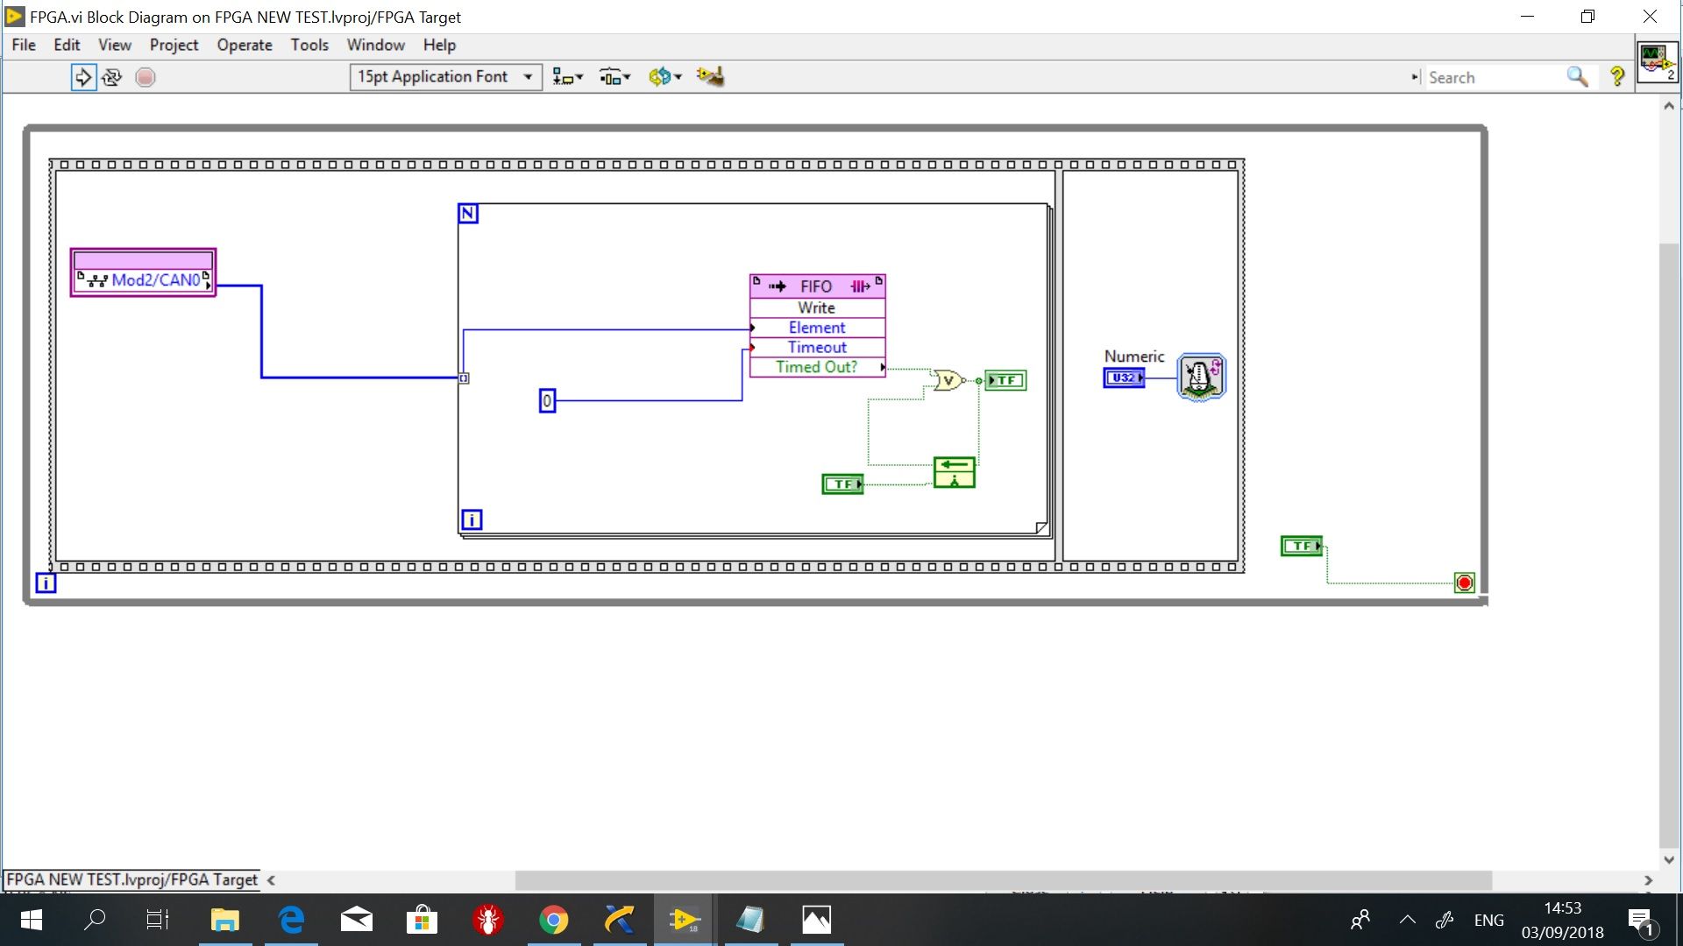Click the Timed Out? output row
Viewport: 1683px width, 946px height.
[x=817, y=367]
